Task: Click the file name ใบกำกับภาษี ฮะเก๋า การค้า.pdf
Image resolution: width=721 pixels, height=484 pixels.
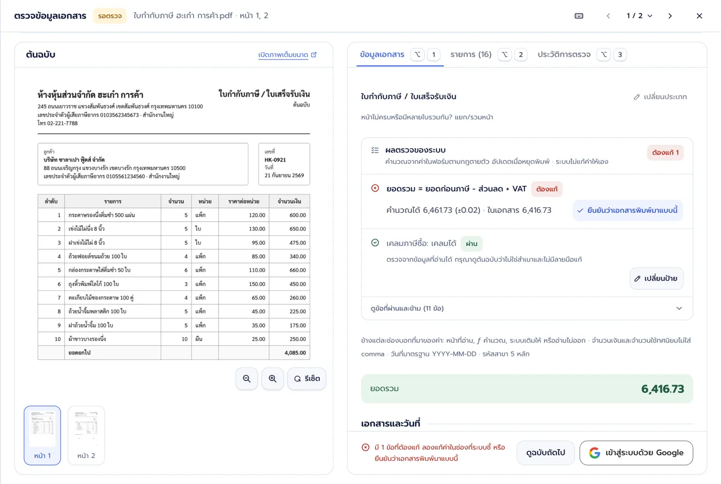Action: (183, 16)
